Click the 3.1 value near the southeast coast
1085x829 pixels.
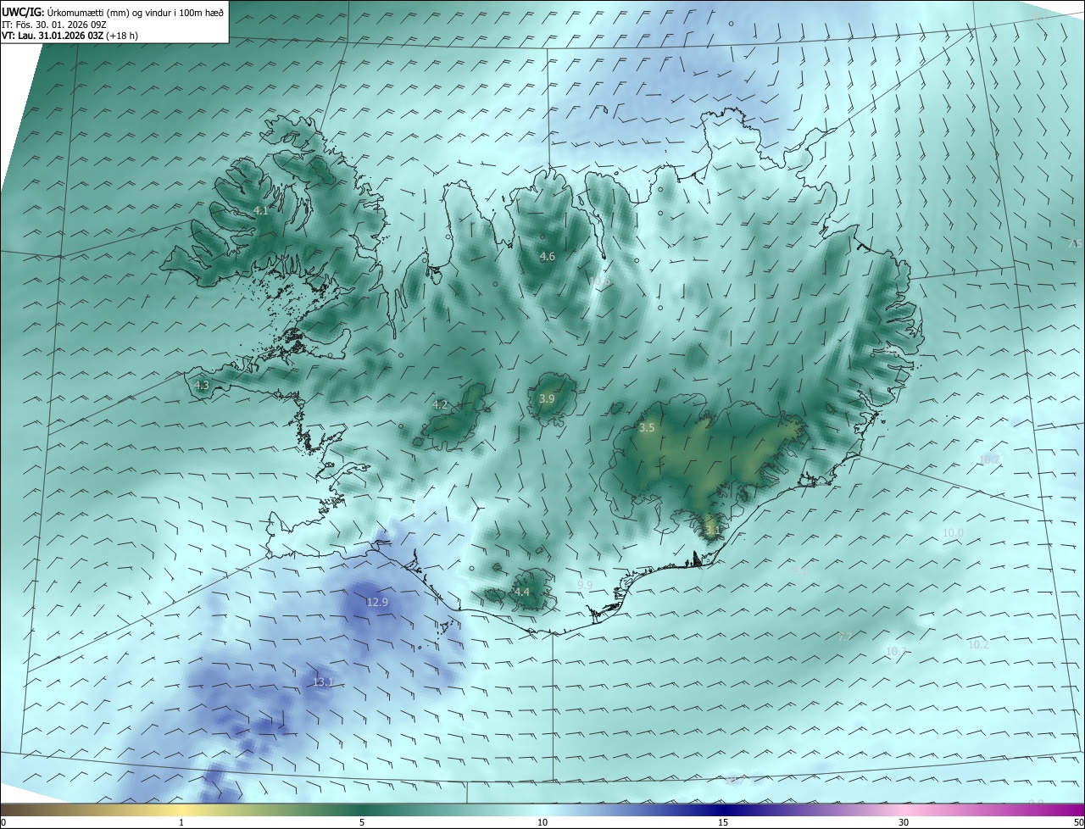(712, 531)
